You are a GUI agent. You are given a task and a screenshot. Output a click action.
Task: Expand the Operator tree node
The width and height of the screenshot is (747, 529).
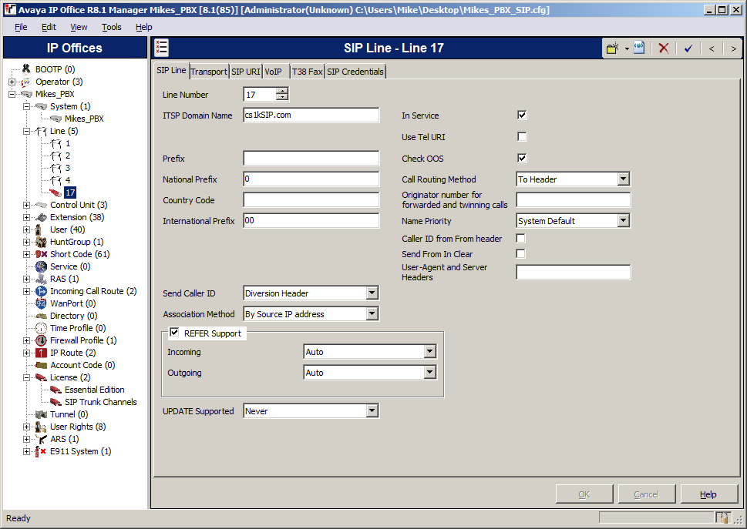[12, 82]
